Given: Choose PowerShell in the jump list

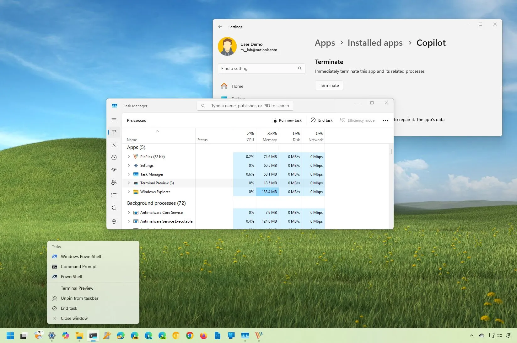Looking at the screenshot, I should pos(93,277).
